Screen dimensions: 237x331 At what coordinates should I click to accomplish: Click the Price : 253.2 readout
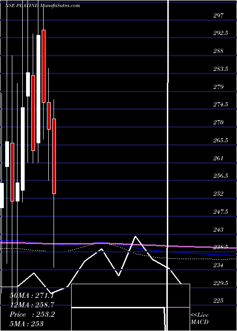[32, 314]
